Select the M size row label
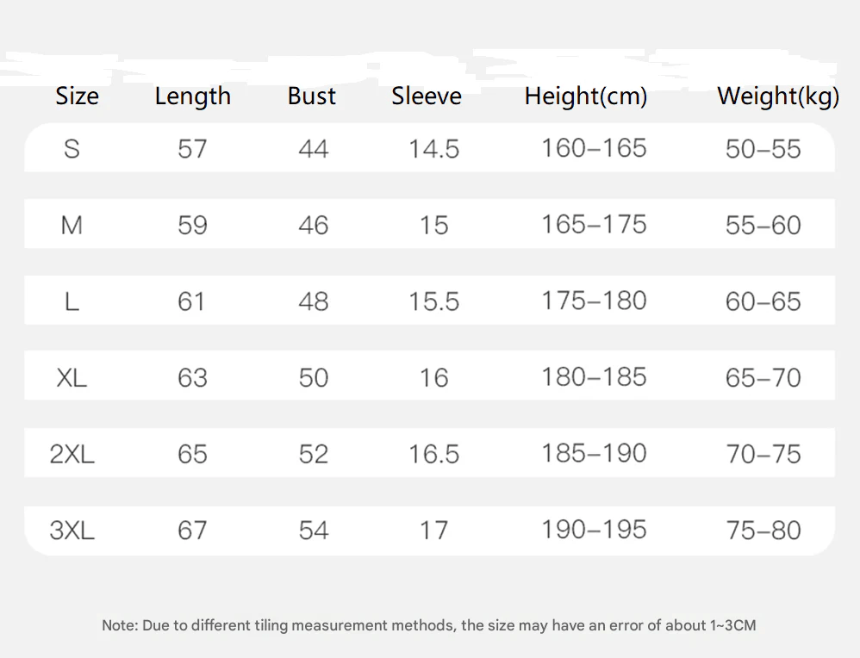 point(72,225)
